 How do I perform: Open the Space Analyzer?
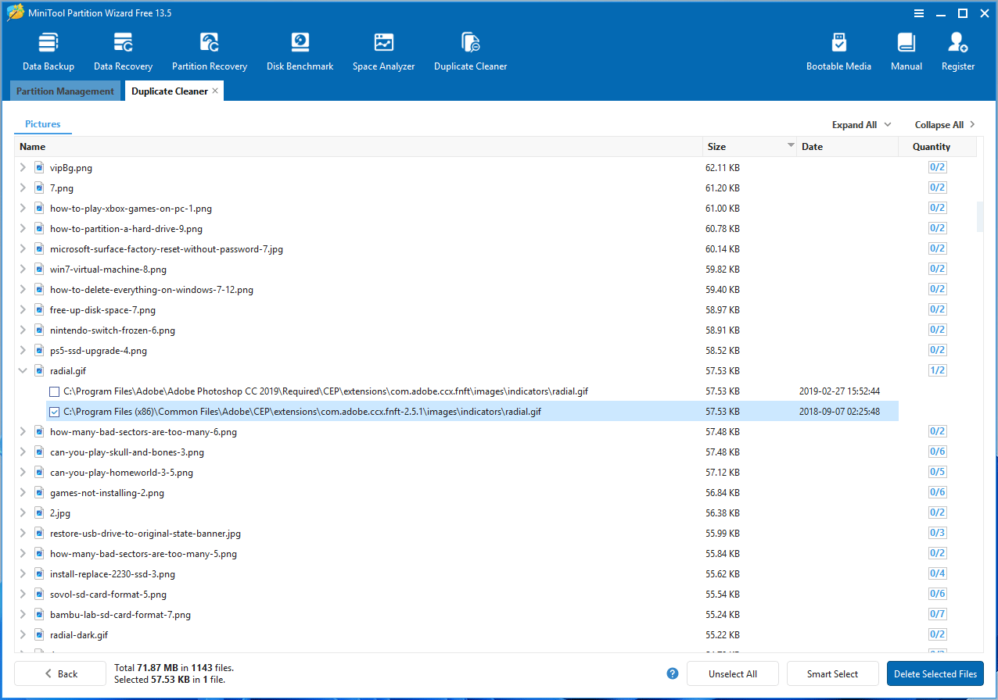(383, 48)
